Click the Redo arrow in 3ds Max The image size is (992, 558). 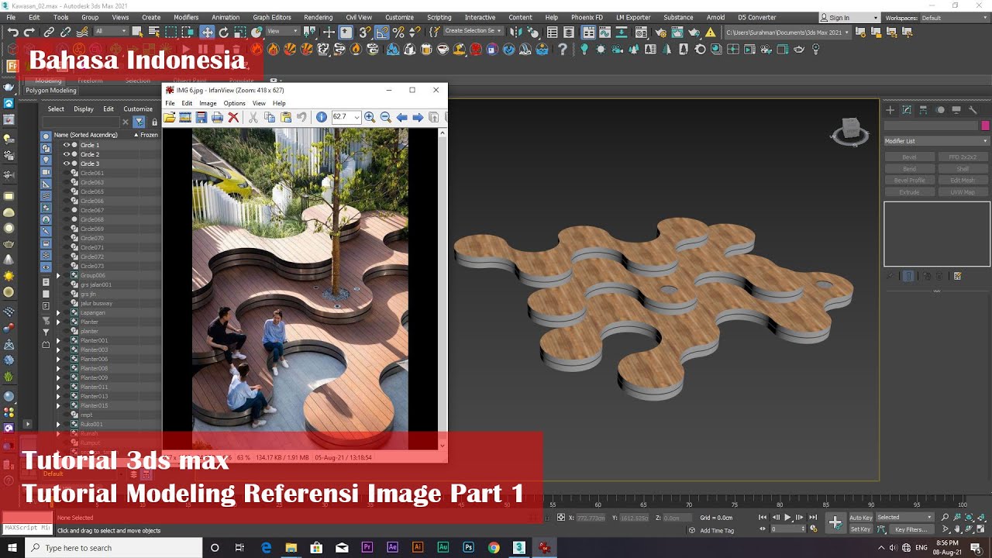(29, 32)
